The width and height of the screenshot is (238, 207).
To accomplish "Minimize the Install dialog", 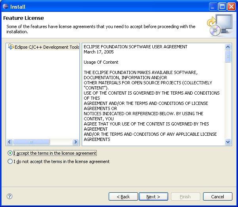I will pos(213,7).
